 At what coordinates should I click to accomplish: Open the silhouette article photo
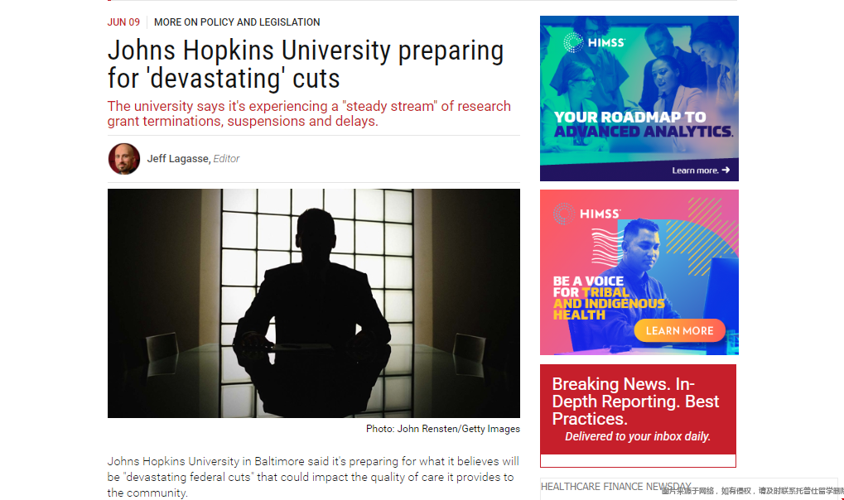(x=314, y=303)
